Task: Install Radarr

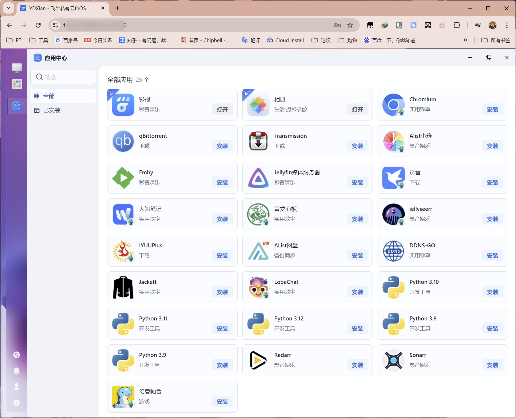Action: [358, 365]
